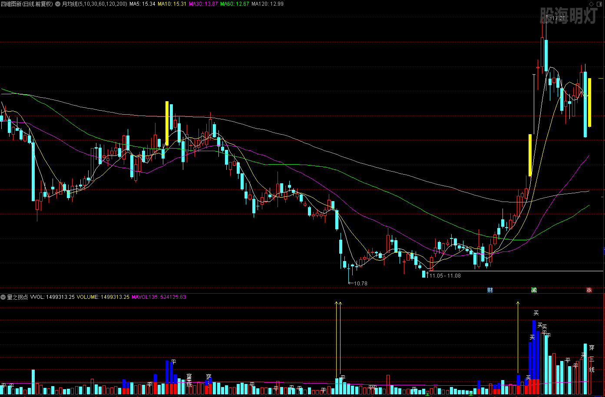This screenshot has width=605, height=397.
Task: Select the magenta MAVOL135 label
Action: point(159,297)
